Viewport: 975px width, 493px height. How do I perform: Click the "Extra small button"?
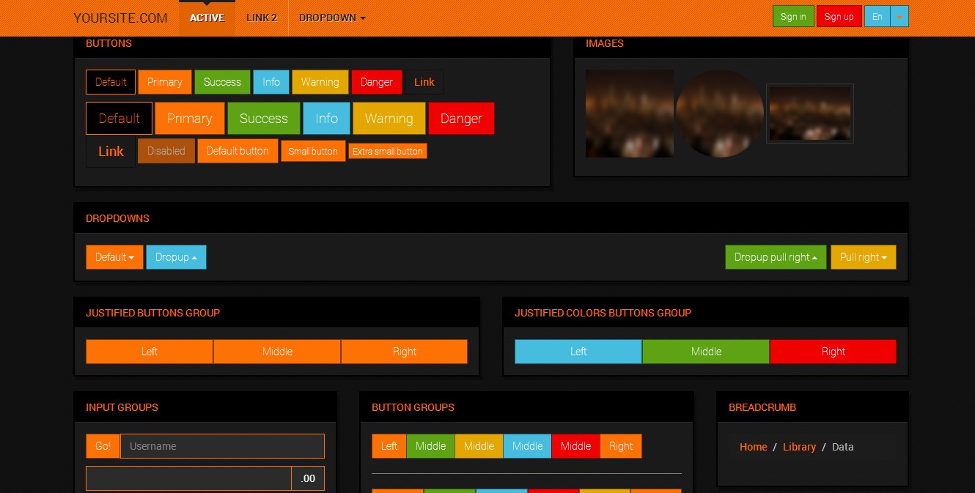click(388, 151)
